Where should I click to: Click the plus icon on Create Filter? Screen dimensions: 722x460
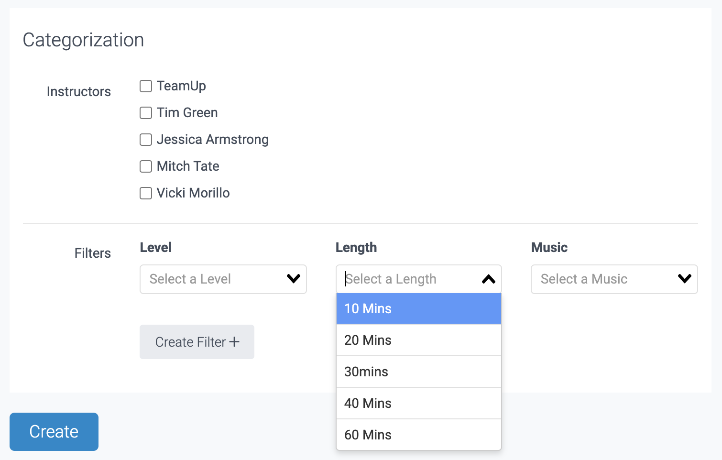[234, 341]
